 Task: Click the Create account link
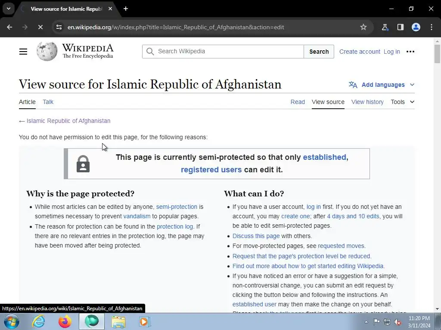coord(360,52)
